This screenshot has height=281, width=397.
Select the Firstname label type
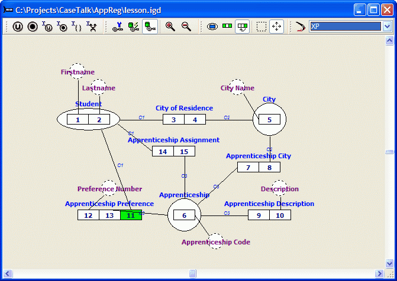[78, 72]
